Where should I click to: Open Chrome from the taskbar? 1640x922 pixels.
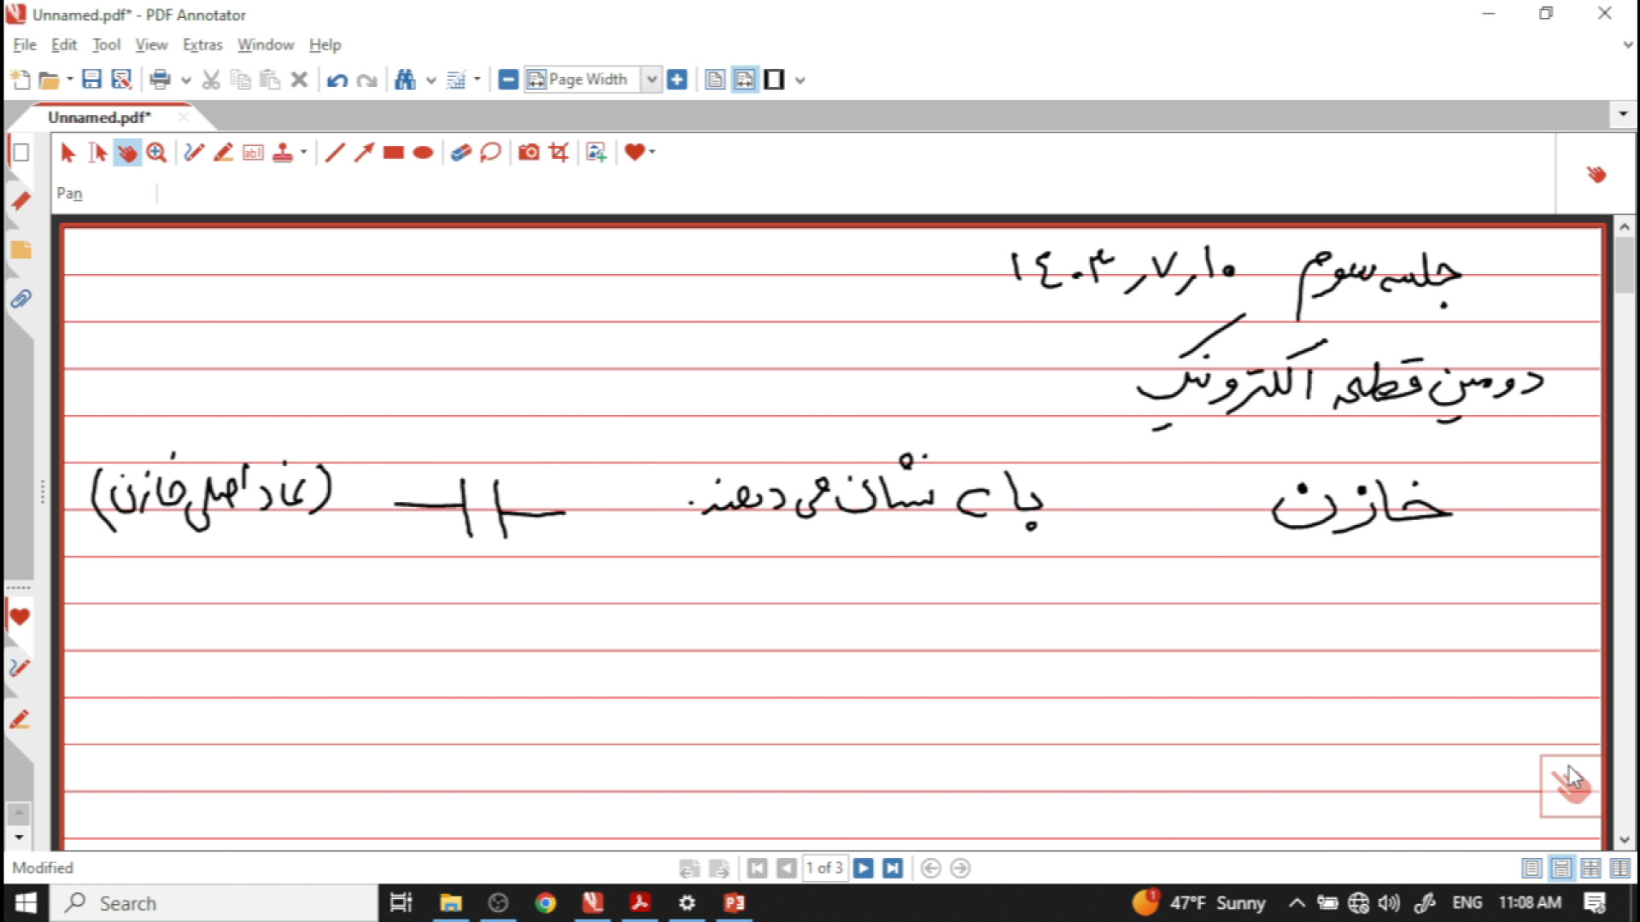tap(545, 903)
